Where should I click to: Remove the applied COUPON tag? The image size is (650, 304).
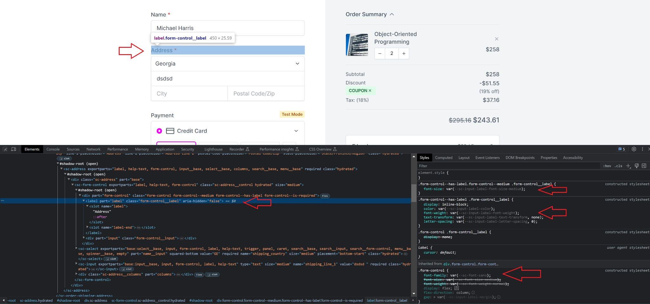tap(370, 91)
